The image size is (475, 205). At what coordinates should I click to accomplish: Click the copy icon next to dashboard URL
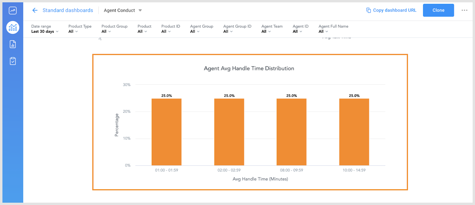pyautogui.click(x=368, y=10)
